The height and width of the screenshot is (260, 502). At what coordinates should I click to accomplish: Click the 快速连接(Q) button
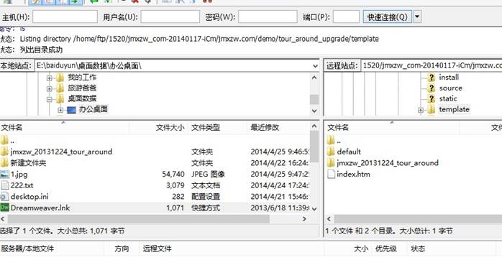388,17
